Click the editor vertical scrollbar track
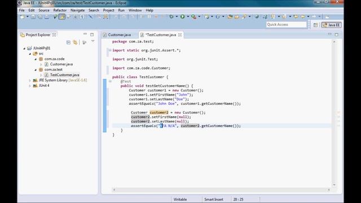Image resolution: width=361 pixels, height=203 pixels. click(x=334, y=113)
